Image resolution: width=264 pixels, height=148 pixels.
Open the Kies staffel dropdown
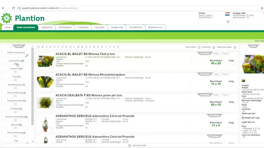tap(199, 47)
